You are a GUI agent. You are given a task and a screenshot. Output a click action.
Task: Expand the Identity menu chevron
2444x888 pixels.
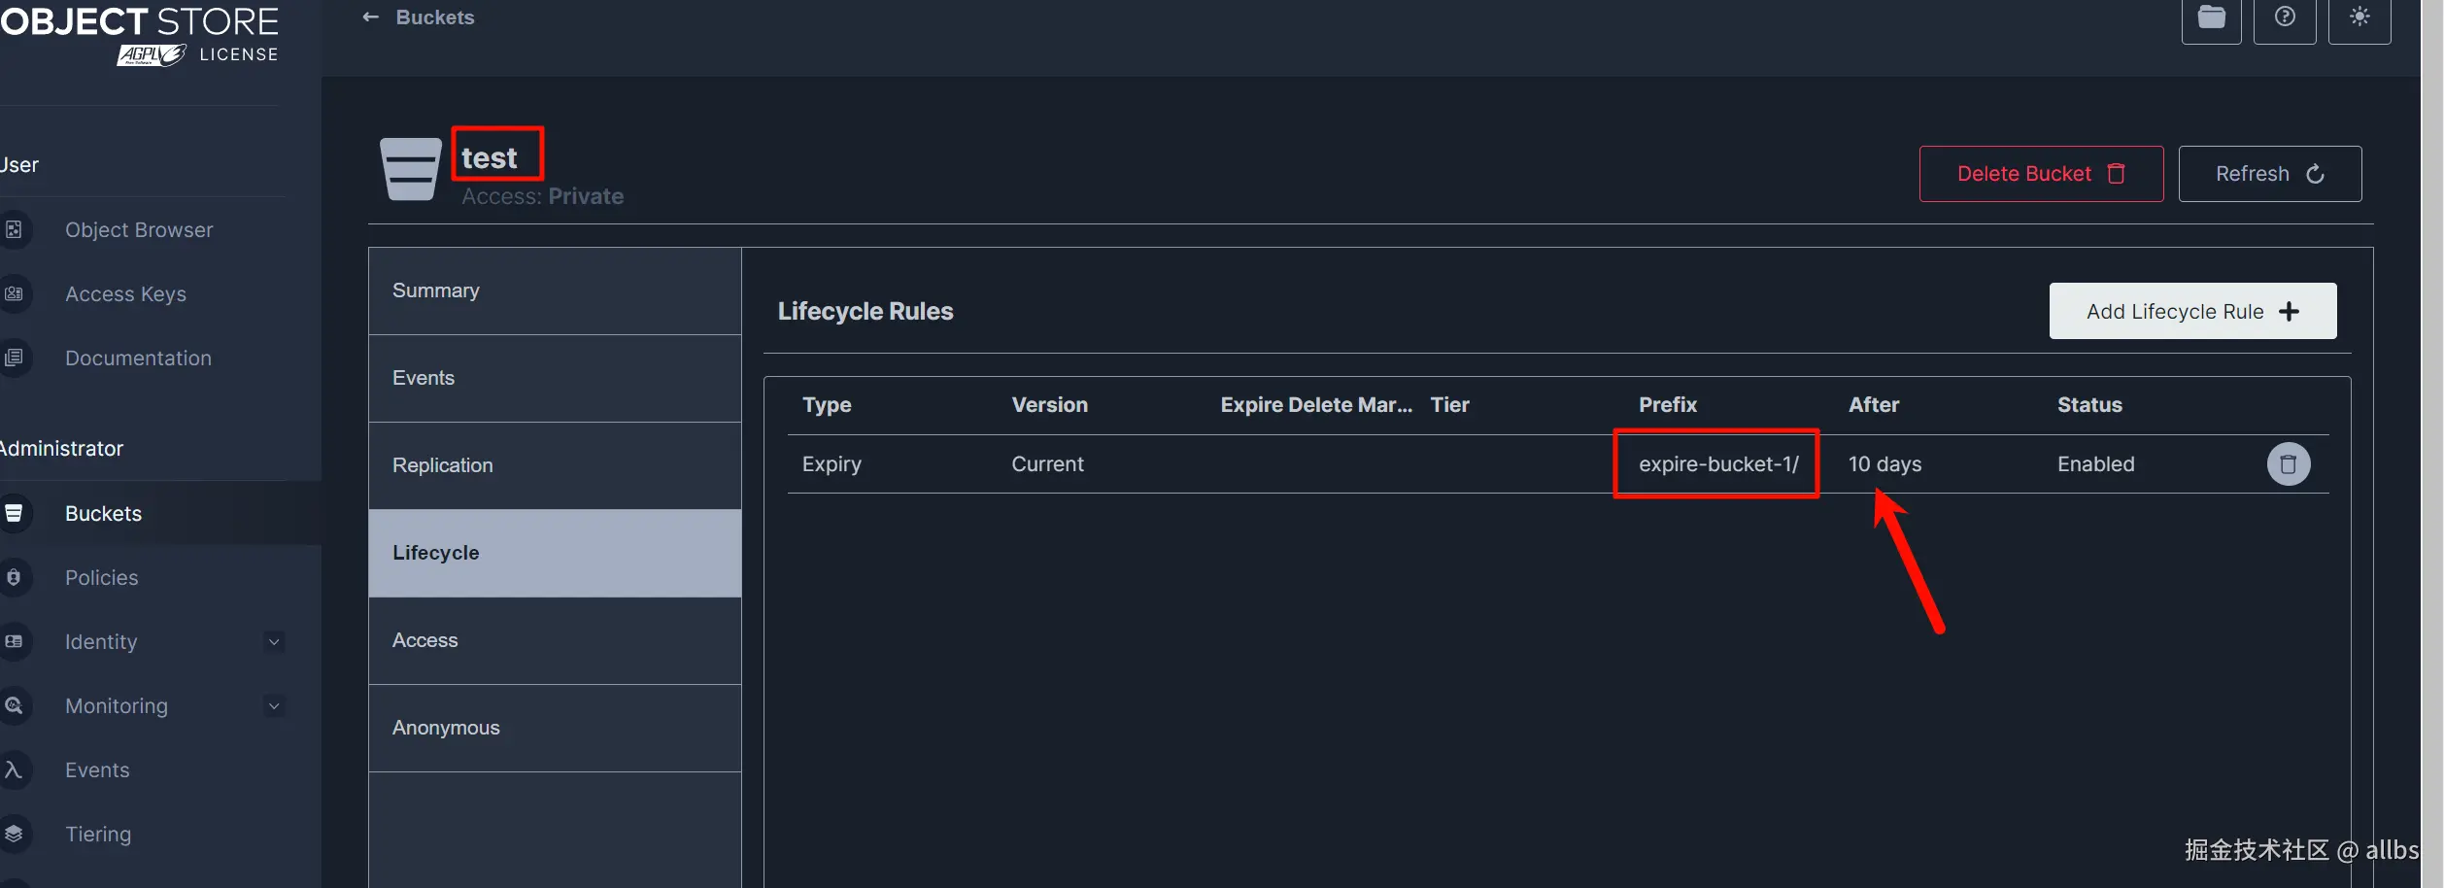point(274,642)
